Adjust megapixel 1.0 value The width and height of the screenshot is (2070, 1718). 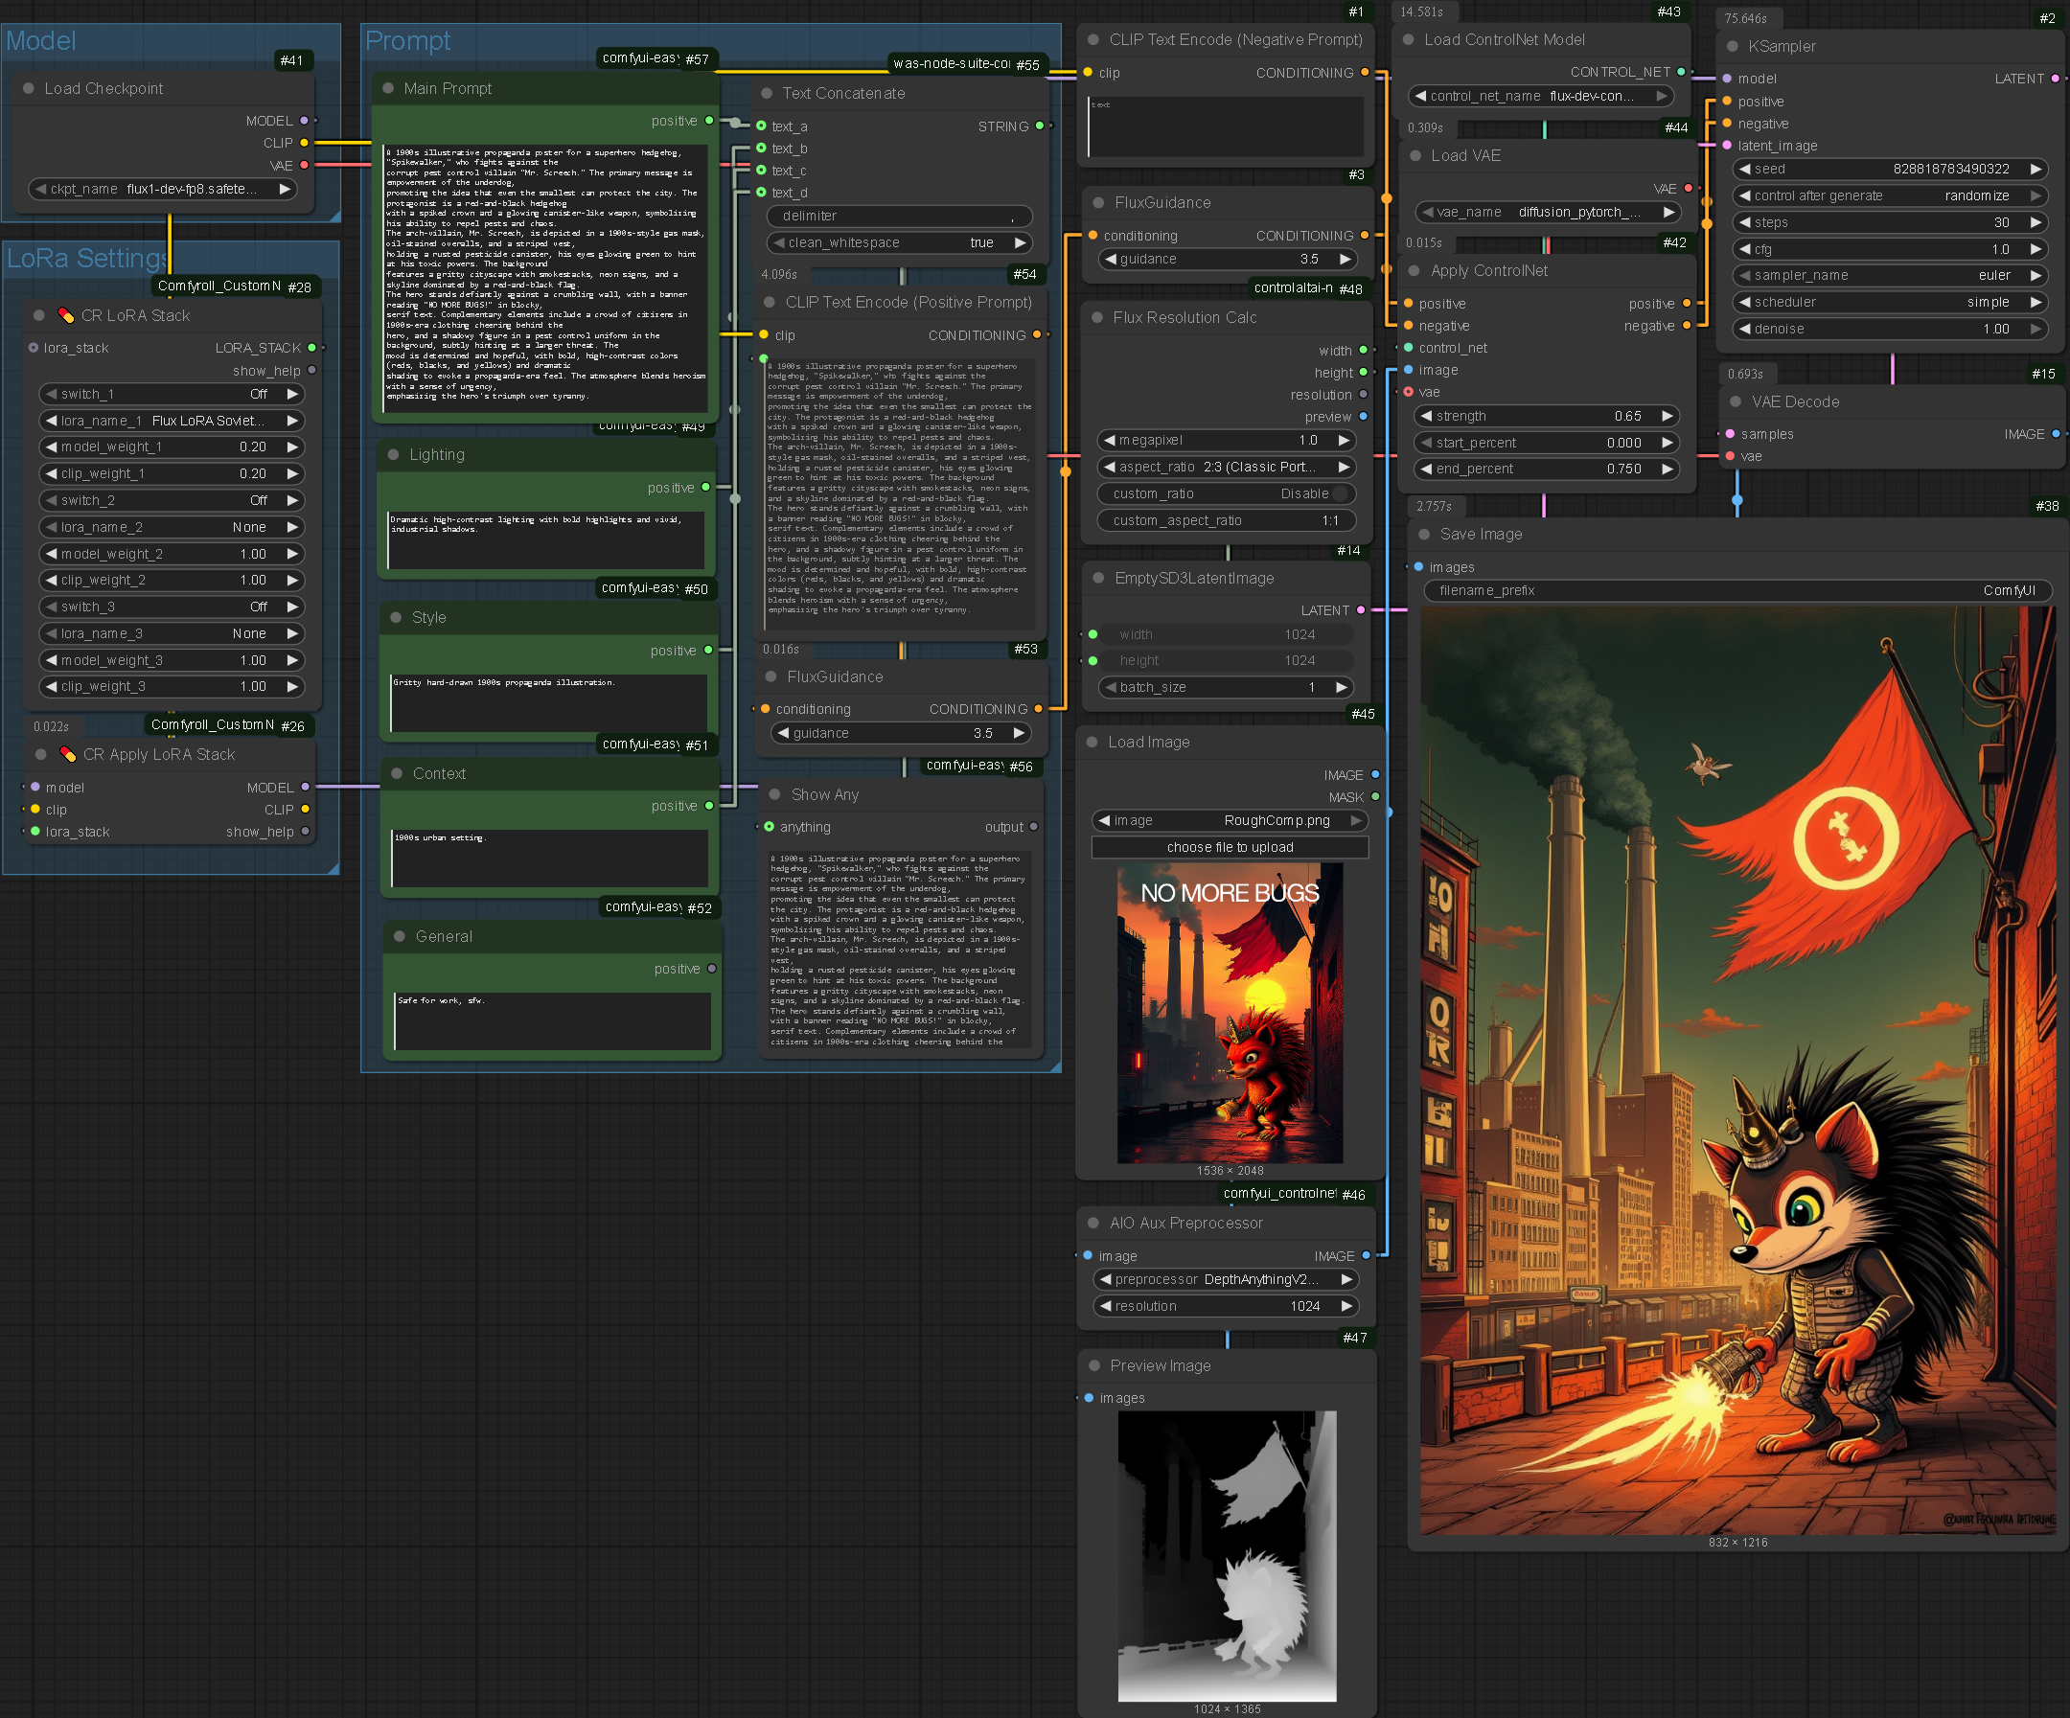[x=1228, y=441]
